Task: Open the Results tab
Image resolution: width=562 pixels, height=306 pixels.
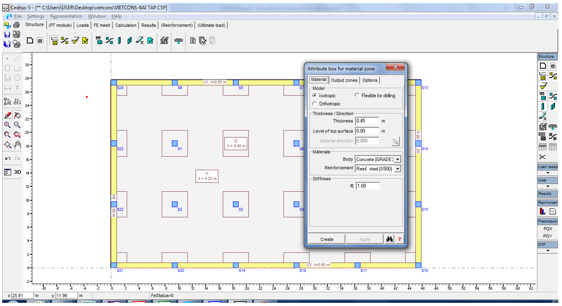Action: 149,25
